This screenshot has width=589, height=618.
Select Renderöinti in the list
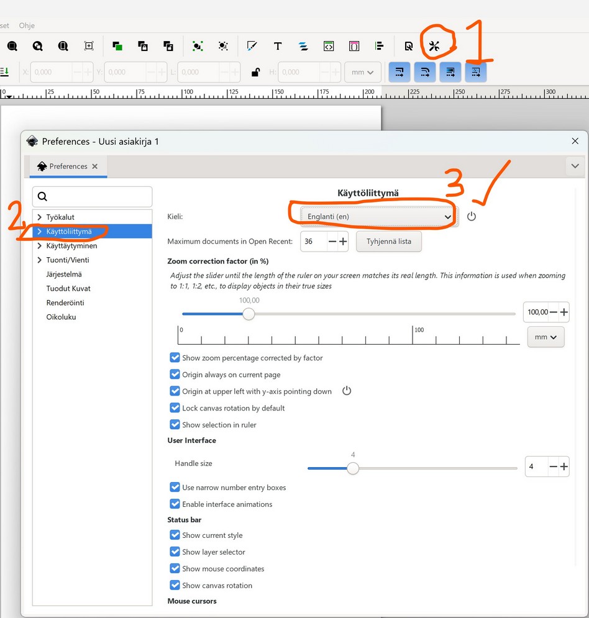tap(65, 302)
